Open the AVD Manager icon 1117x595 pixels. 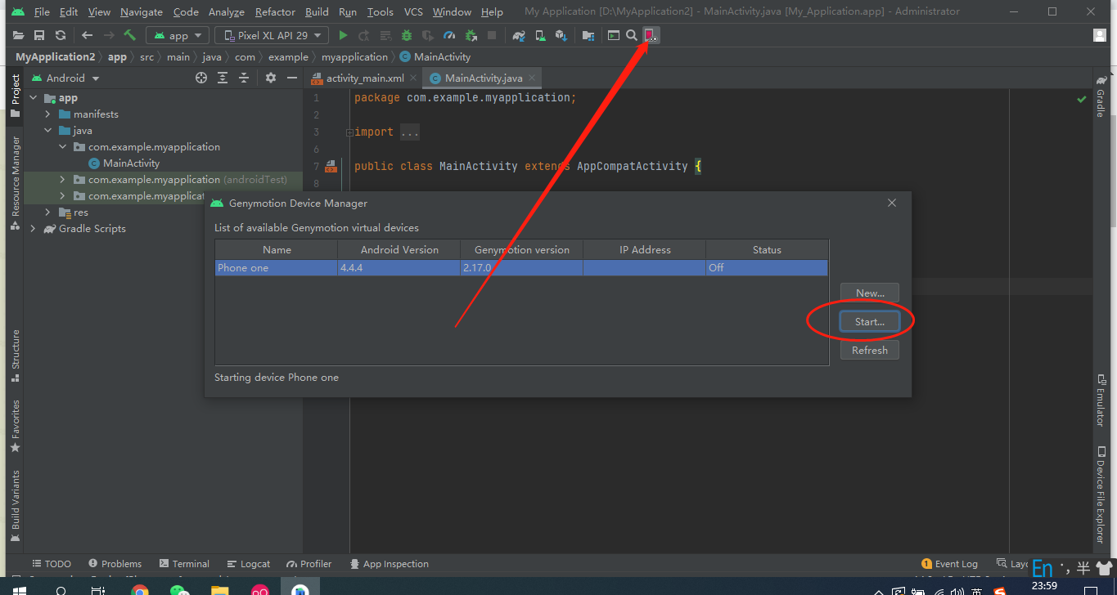540,35
